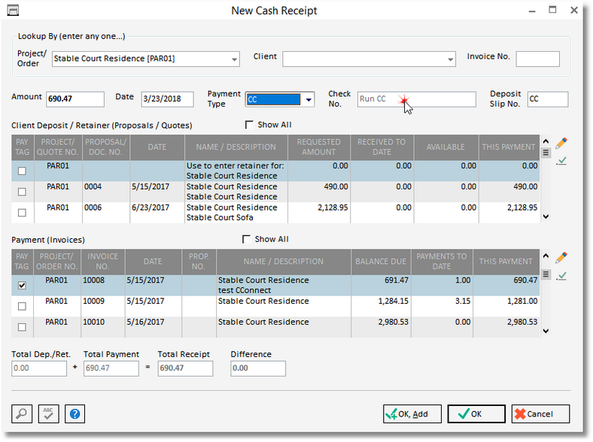Check Pay Tag for proposal 0004
Screen dimensions: 593x442
[23, 192]
